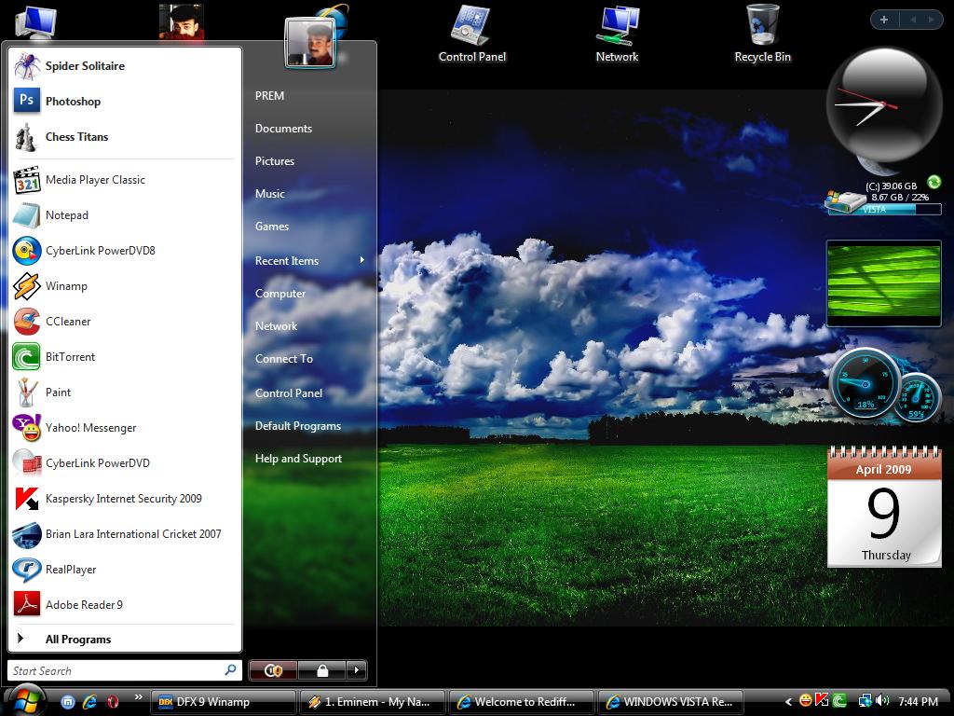Open Pictures folder link
This screenshot has width=954, height=716.
tap(275, 160)
